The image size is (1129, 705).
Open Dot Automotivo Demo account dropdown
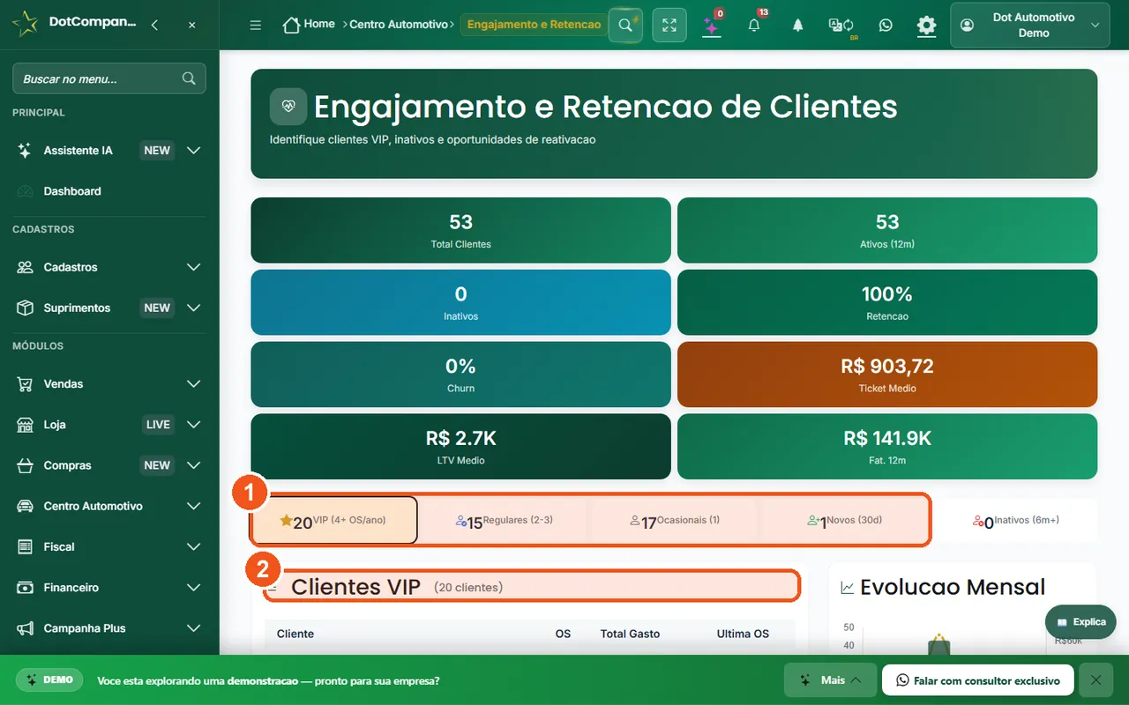(1029, 25)
